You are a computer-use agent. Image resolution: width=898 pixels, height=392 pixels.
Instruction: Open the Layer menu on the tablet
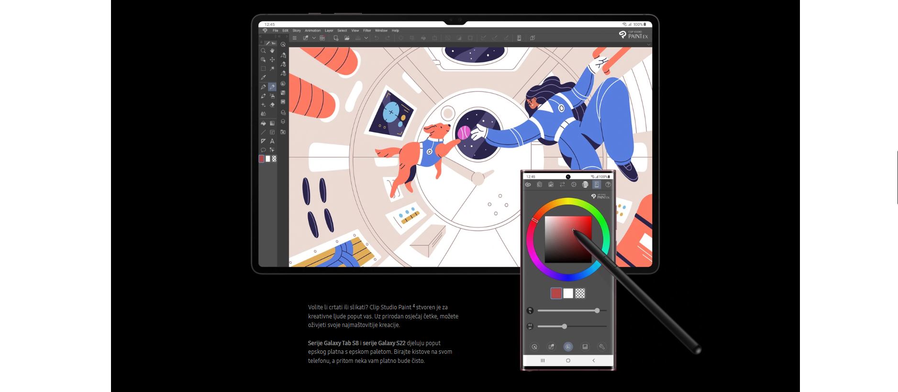point(329,31)
